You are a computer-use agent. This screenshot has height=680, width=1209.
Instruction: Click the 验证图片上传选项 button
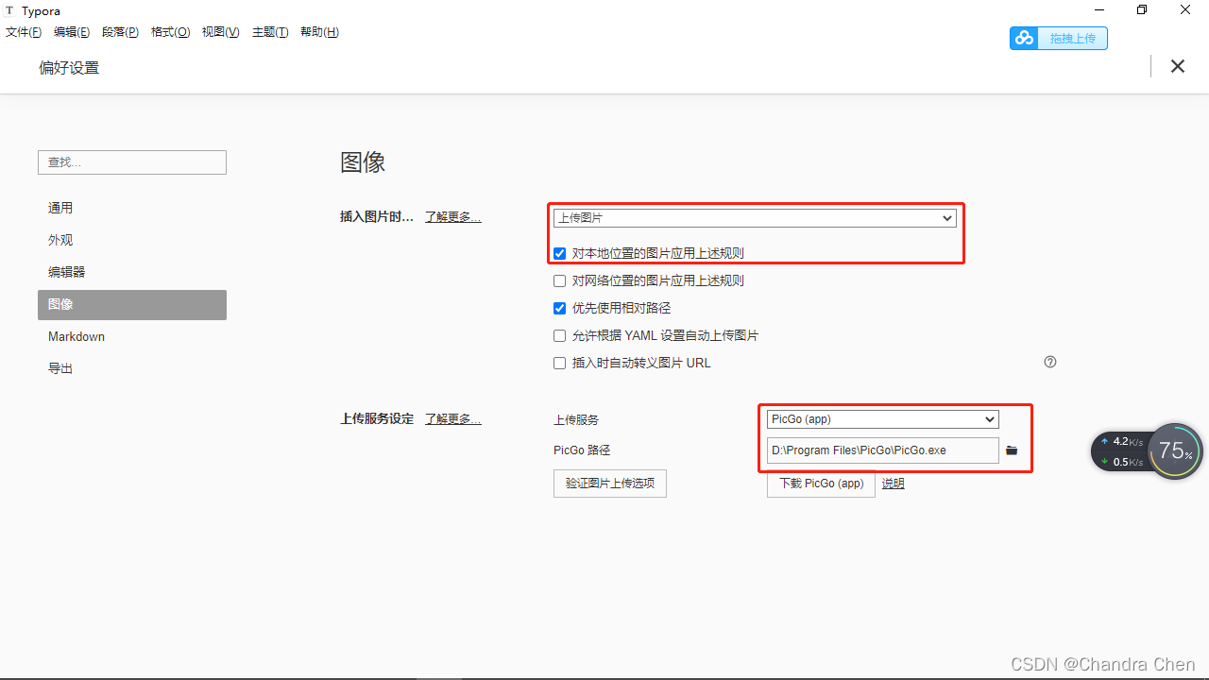coord(610,484)
